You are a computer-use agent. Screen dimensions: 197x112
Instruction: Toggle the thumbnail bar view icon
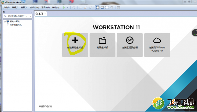tap(102, 7)
